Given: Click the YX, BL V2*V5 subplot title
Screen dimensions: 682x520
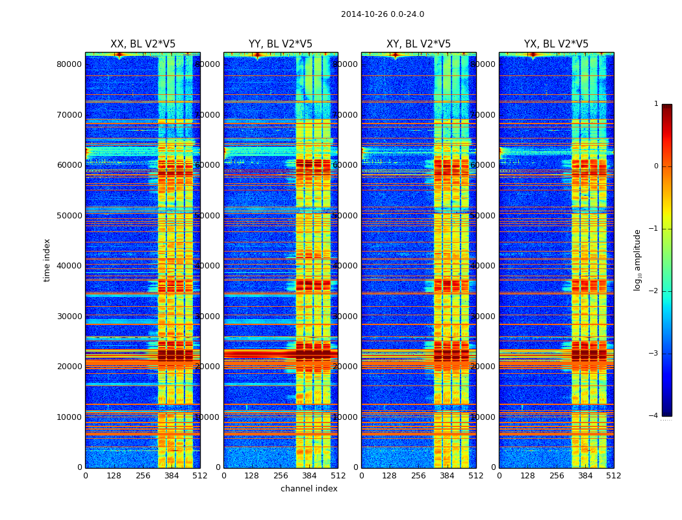Looking at the screenshot, I should point(556,44).
